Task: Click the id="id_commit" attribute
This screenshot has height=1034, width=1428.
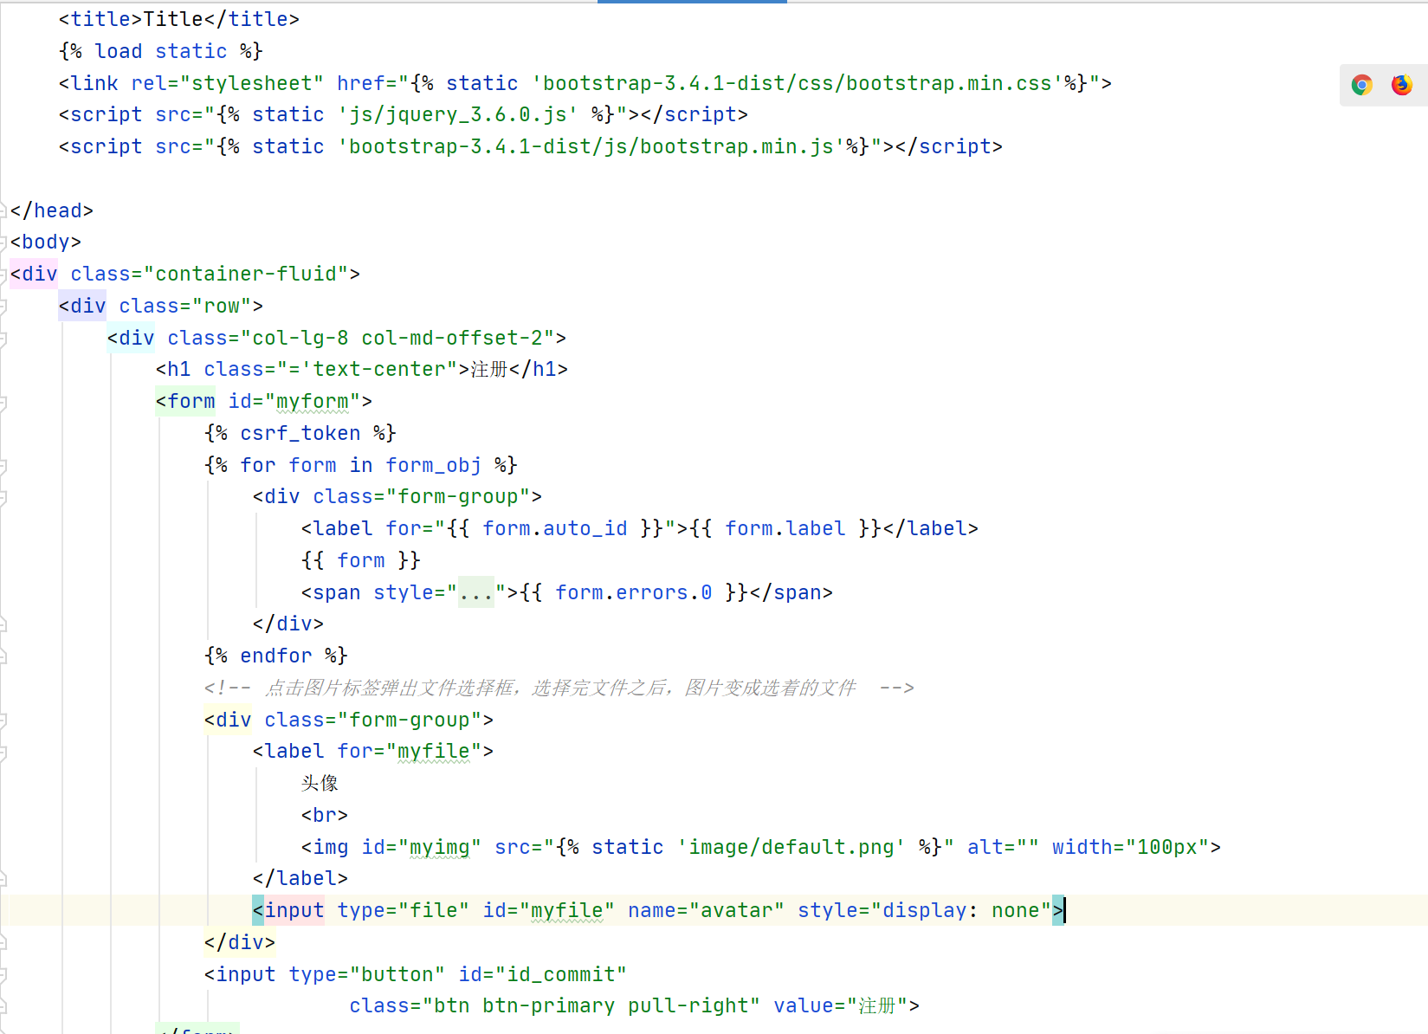Action: tap(543, 974)
